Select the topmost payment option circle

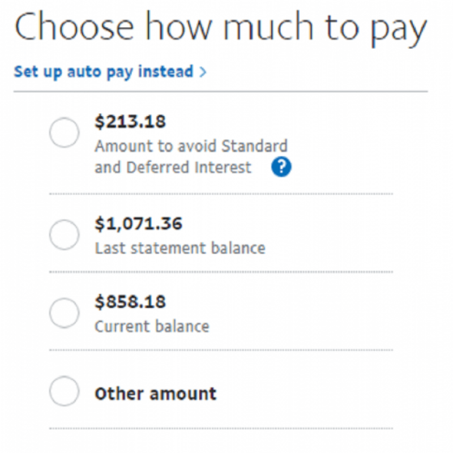(64, 132)
